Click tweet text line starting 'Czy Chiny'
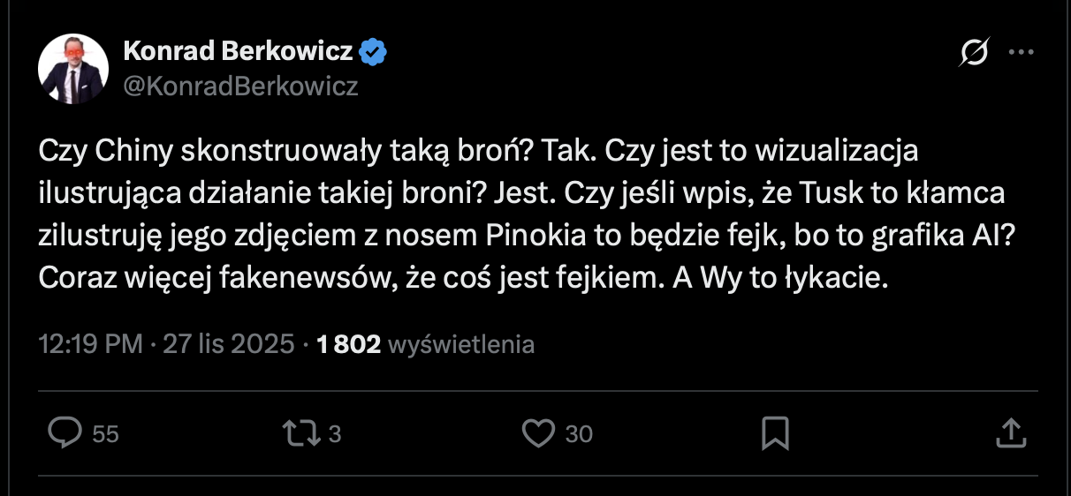The height and width of the screenshot is (496, 1071). [478, 152]
